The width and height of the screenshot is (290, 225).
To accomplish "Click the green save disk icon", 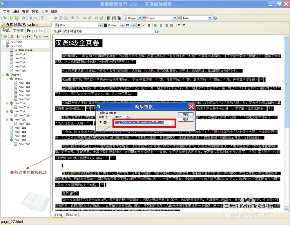I will coord(17,18).
